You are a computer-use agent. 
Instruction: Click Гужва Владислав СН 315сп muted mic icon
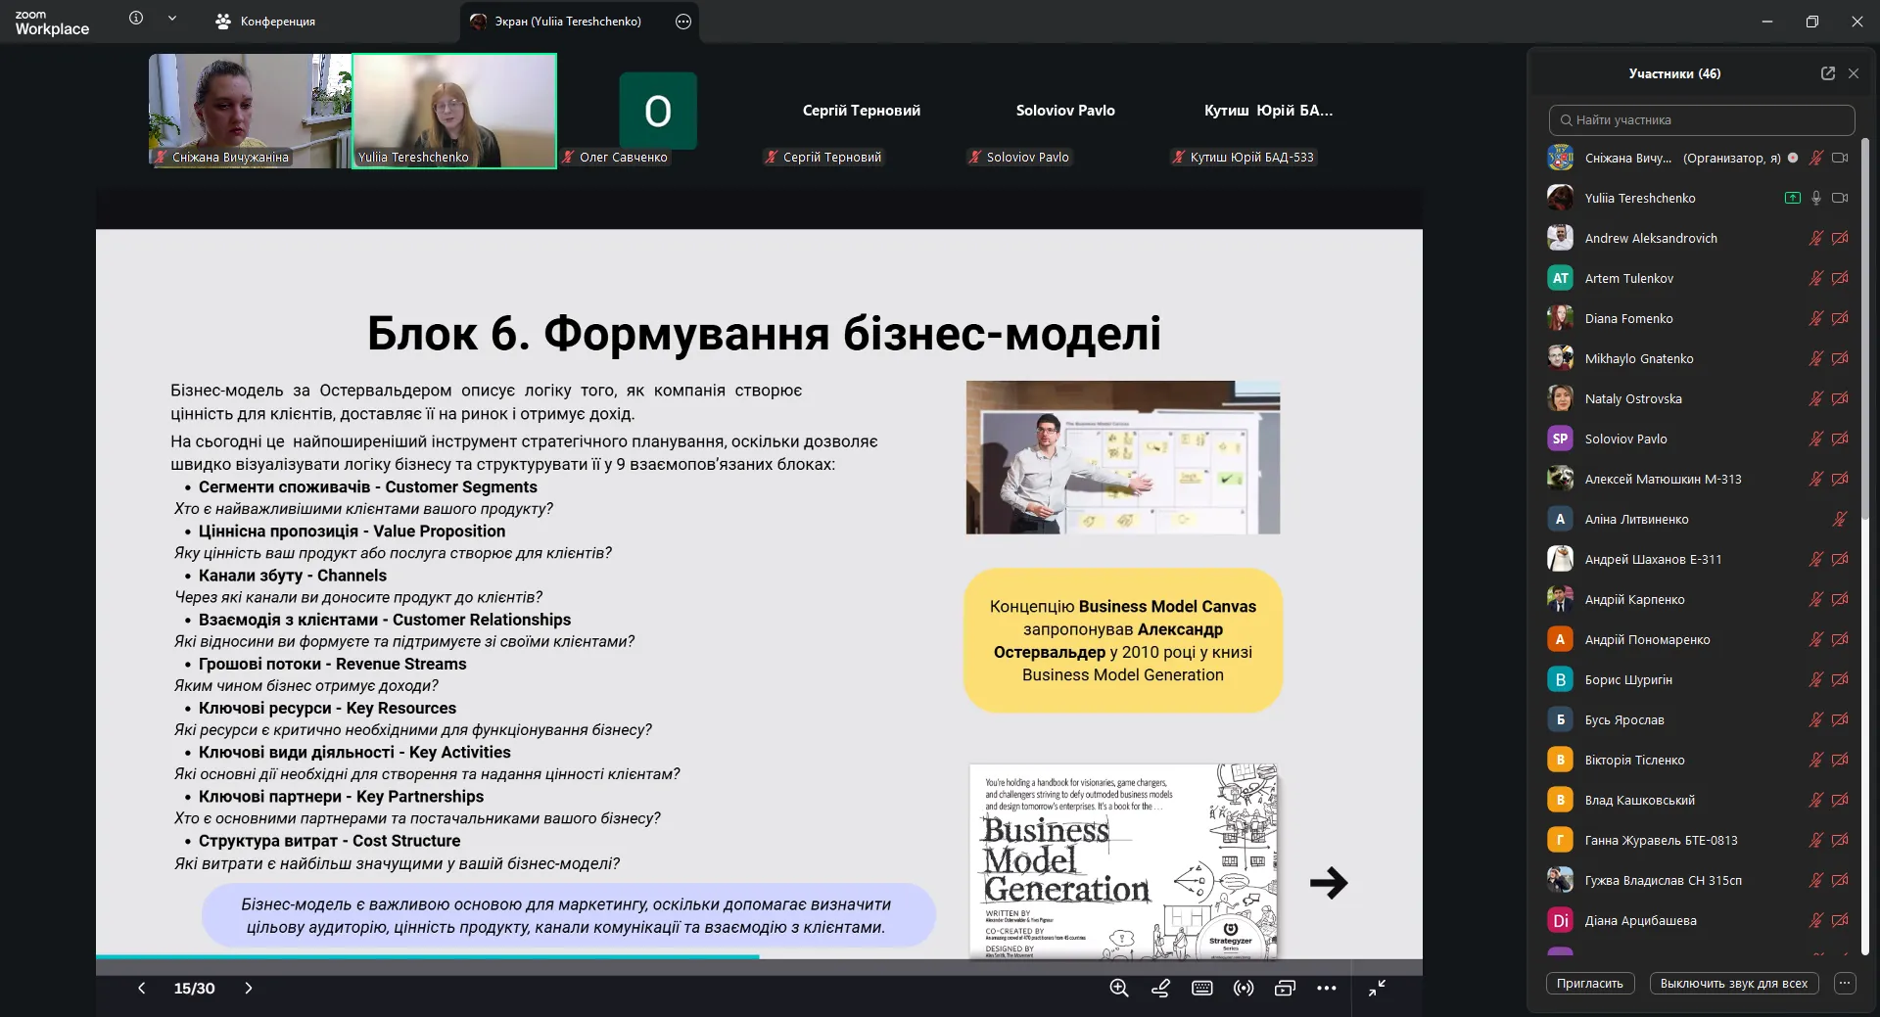point(1815,880)
